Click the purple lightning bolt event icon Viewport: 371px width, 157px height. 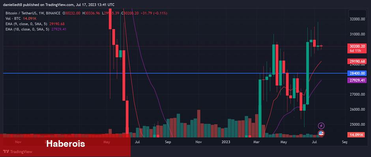coord(321,126)
